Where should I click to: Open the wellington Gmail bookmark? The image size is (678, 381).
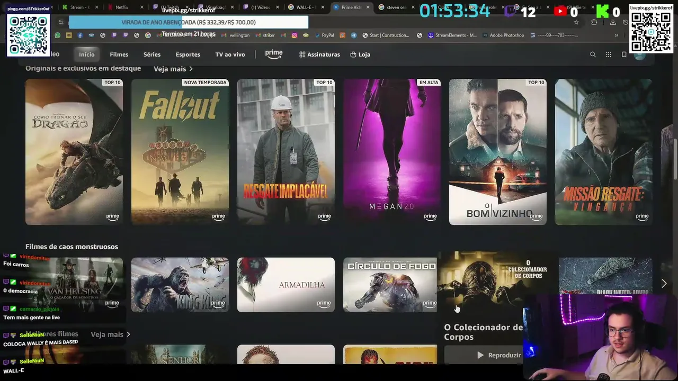(236, 35)
